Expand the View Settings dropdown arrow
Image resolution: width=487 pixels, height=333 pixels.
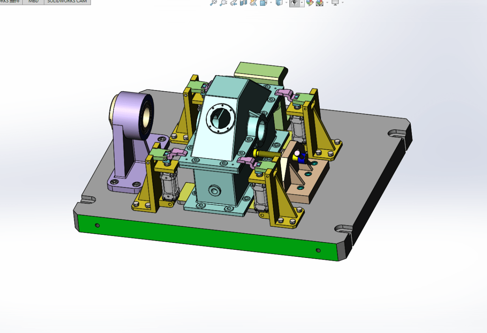pyautogui.click(x=343, y=2)
